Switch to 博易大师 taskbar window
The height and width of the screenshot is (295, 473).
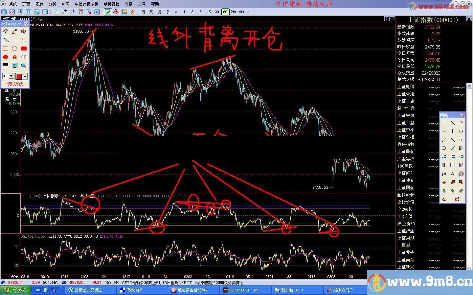click(142, 290)
